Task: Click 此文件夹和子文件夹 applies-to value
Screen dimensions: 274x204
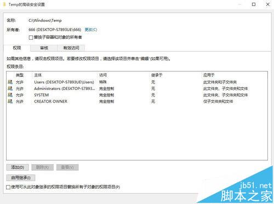Action: point(220,82)
